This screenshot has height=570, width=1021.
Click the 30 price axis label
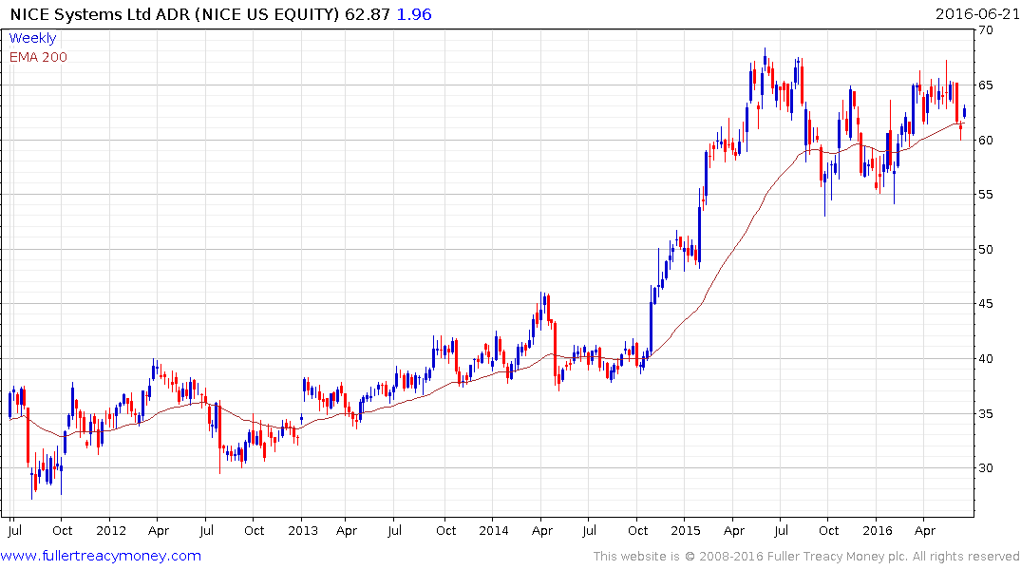[x=986, y=467]
